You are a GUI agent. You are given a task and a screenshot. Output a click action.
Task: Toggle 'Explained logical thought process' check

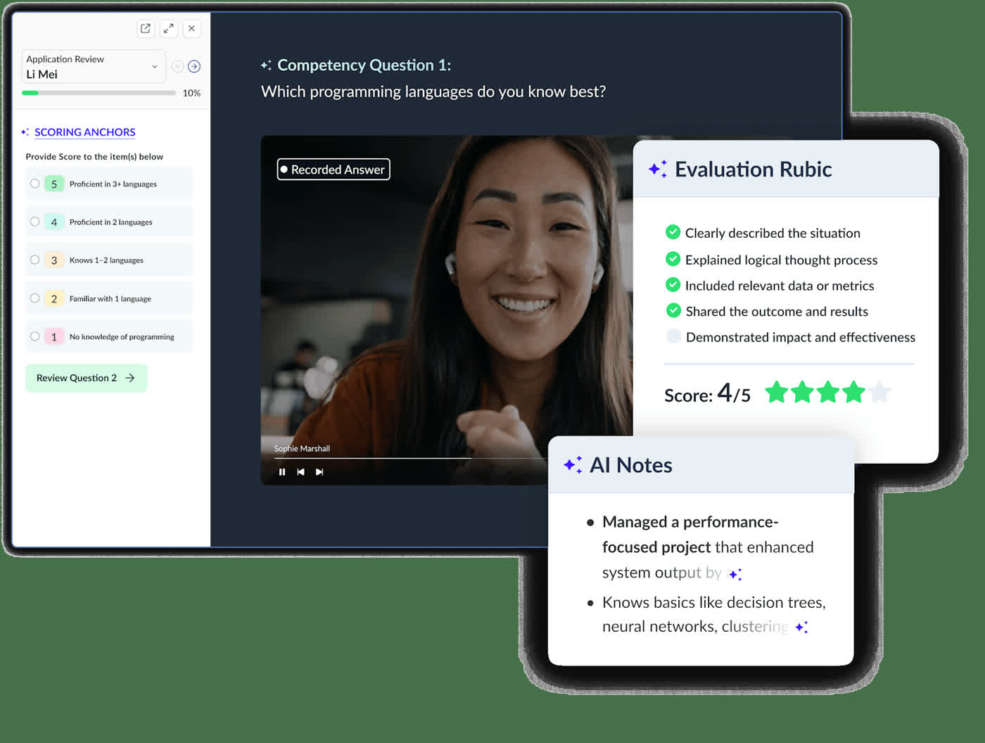[x=673, y=259]
